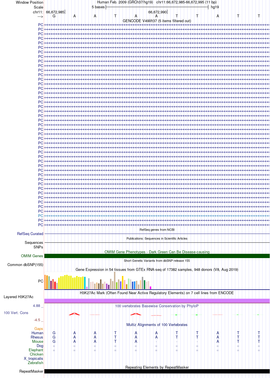
Task: Click the light-blue PC transcript label in GENCODE
Action: 41,216
